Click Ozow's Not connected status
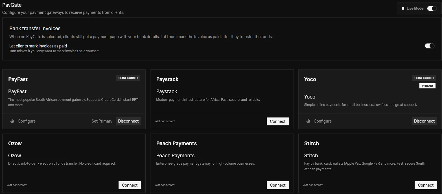The image size is (442, 194). point(17,185)
